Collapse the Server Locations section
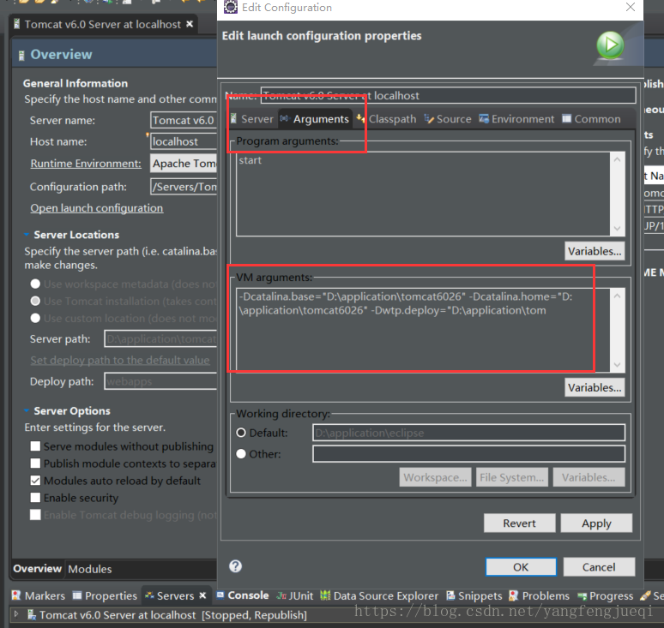 [27, 234]
